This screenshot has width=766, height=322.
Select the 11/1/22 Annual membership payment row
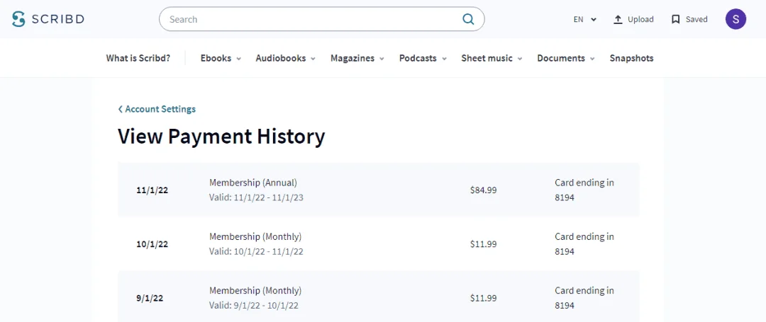point(379,190)
